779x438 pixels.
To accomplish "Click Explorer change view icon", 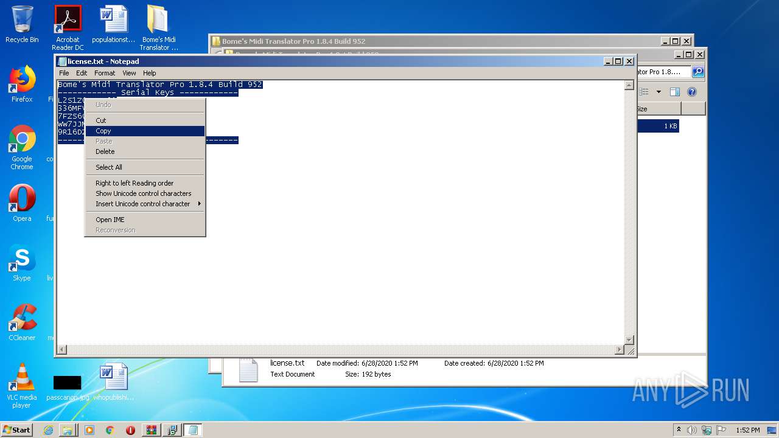I will [644, 92].
